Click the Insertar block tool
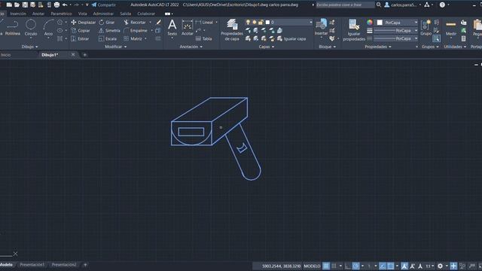The width and height of the screenshot is (482, 271). (x=321, y=28)
